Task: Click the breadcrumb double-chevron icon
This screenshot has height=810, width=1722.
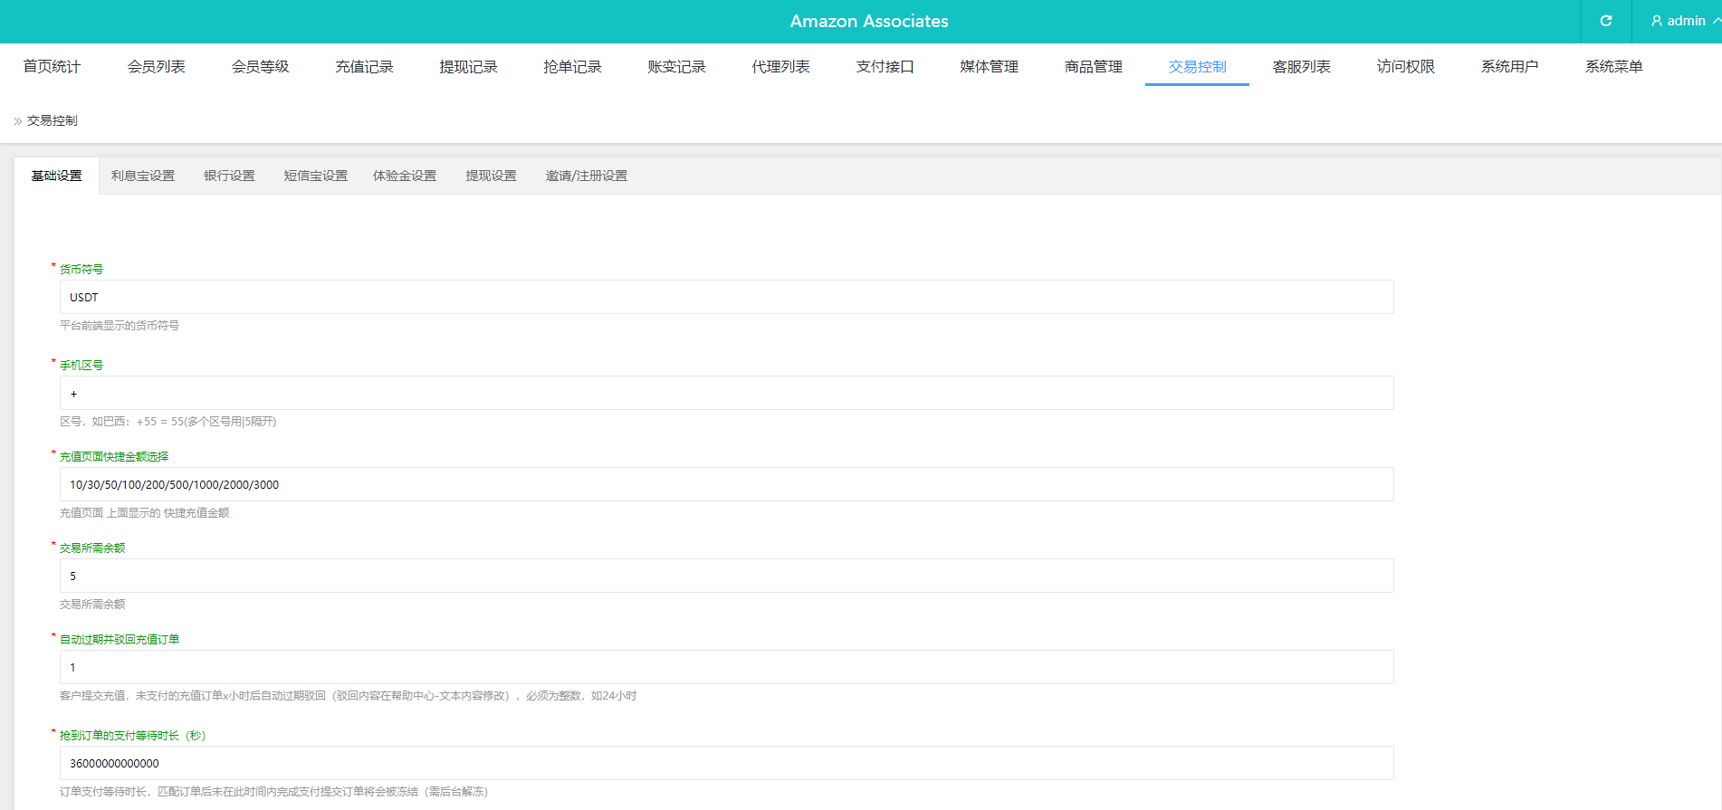Action: coord(17,121)
